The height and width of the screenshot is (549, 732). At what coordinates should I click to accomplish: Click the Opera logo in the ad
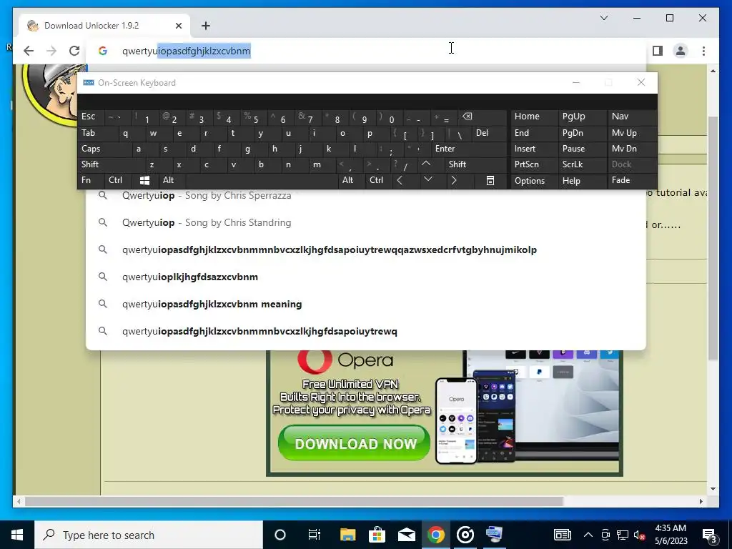click(345, 360)
